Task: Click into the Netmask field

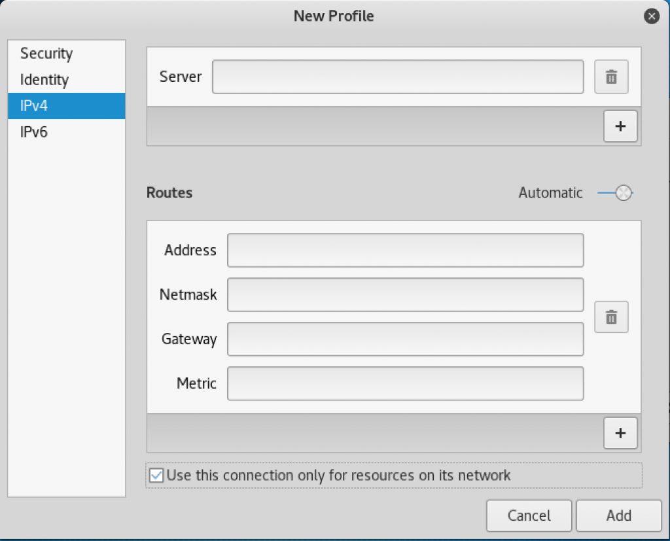Action: click(406, 294)
